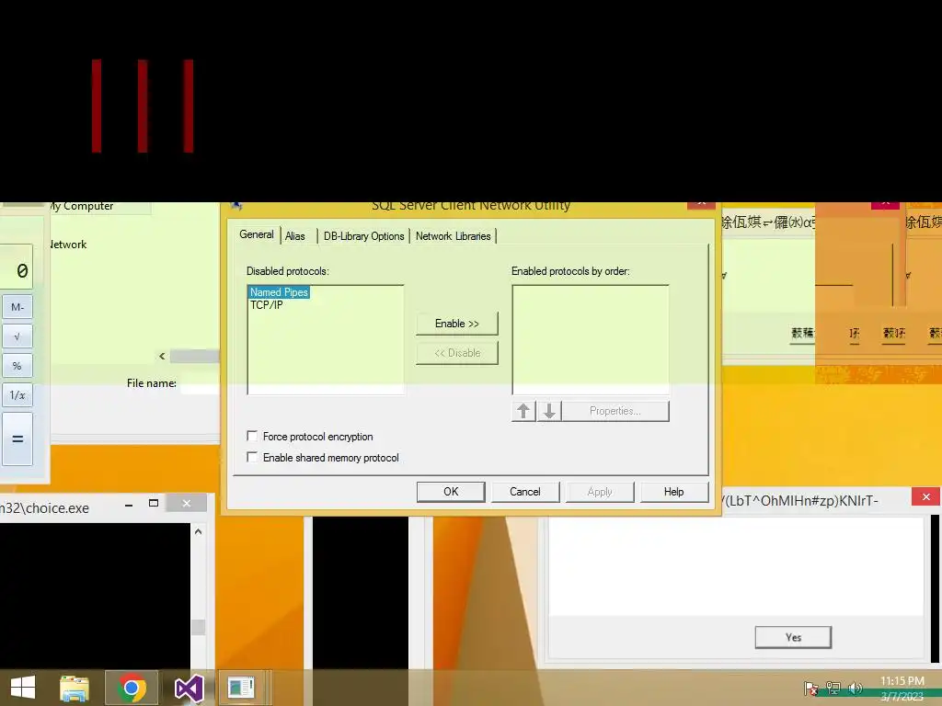Click the Properties... button
This screenshot has width=942, height=706.
(x=615, y=411)
